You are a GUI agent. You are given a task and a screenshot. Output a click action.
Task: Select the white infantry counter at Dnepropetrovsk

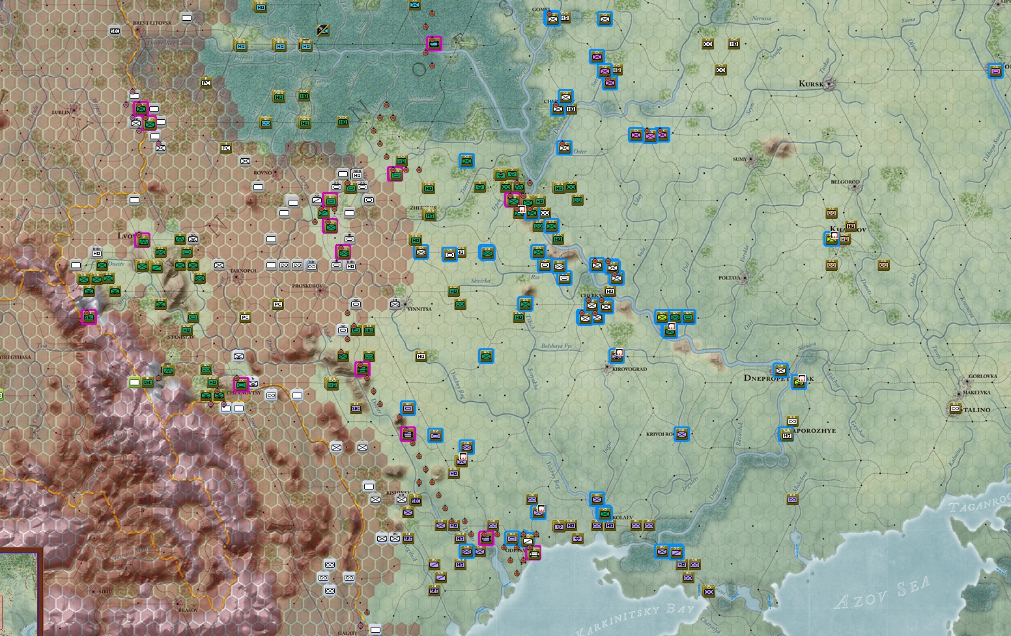pos(780,370)
